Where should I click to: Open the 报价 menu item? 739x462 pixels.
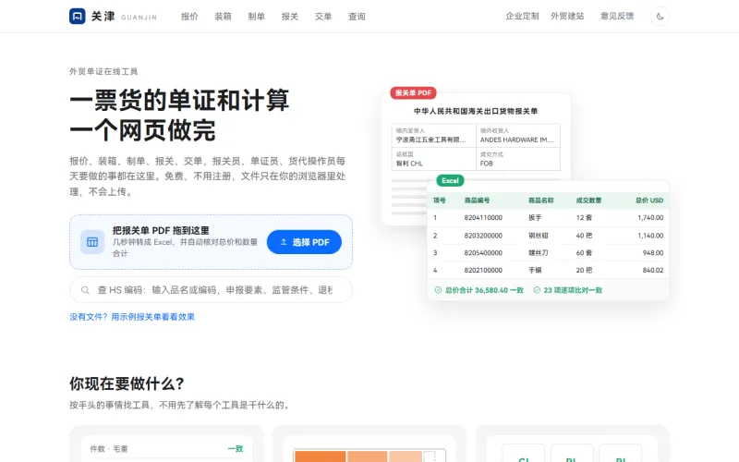pyautogui.click(x=189, y=17)
